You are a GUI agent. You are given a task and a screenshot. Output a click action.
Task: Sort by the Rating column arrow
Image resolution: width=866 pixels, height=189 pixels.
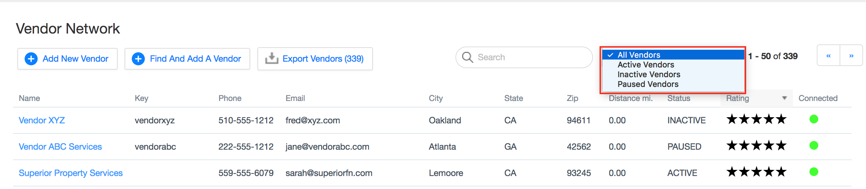tap(784, 98)
